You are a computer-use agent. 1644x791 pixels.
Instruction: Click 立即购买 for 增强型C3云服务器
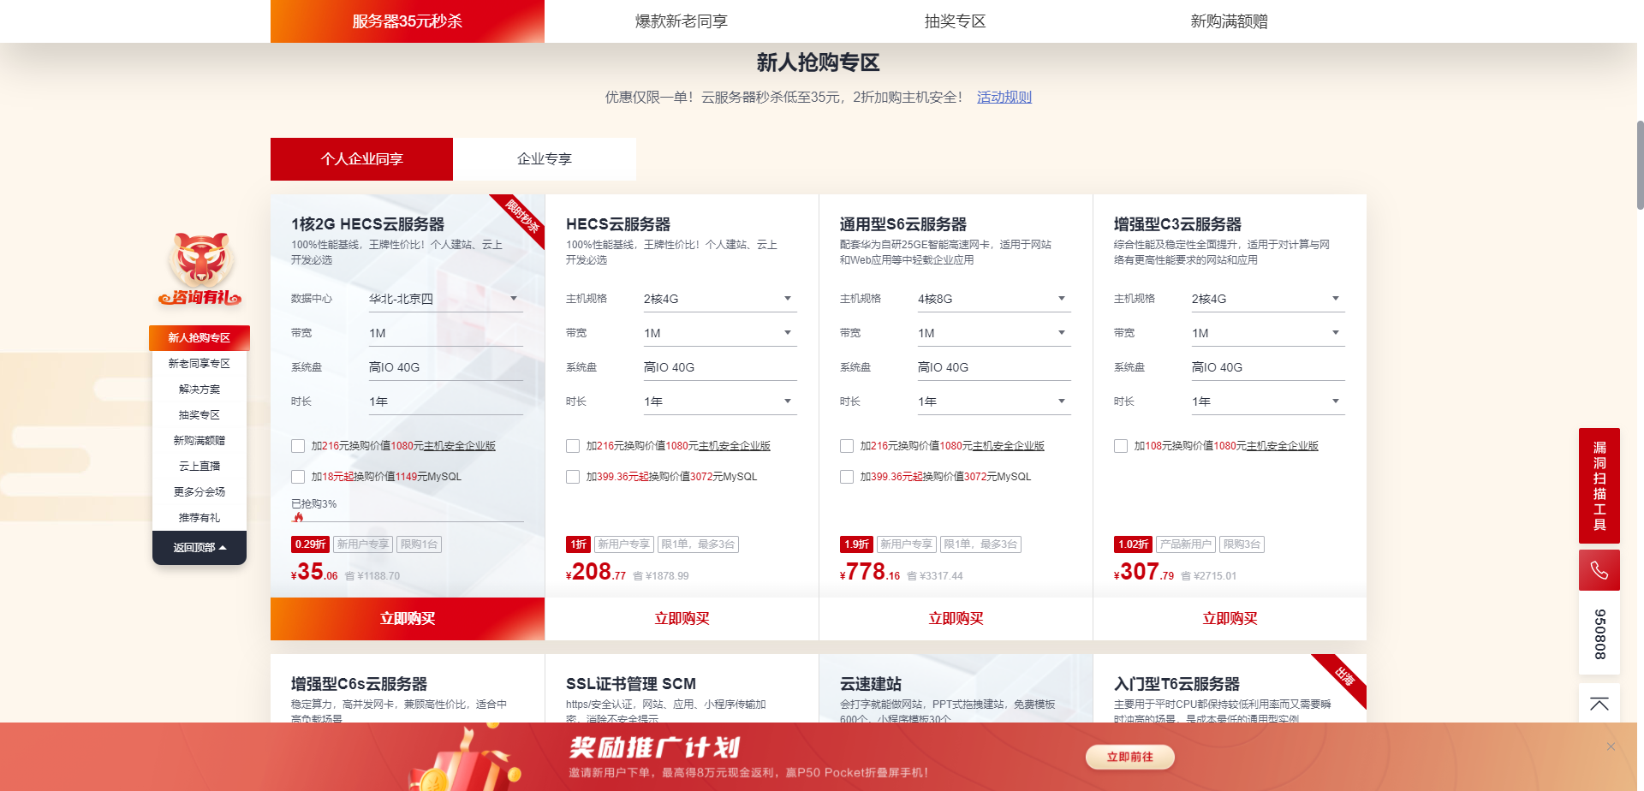click(1230, 619)
